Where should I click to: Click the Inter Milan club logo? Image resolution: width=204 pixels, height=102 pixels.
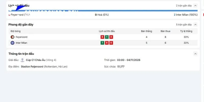tap(12, 43)
